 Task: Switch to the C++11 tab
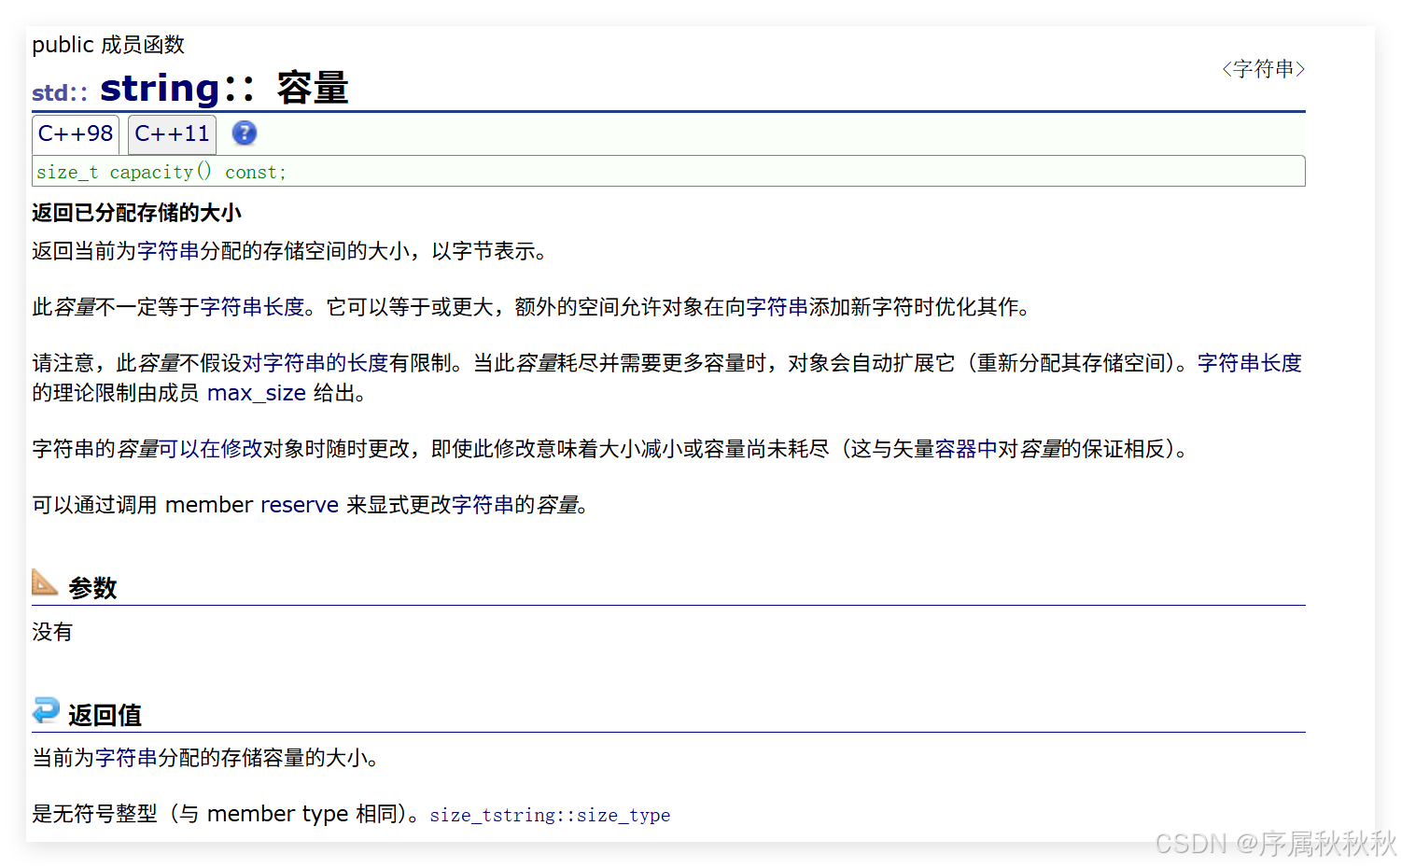171,133
